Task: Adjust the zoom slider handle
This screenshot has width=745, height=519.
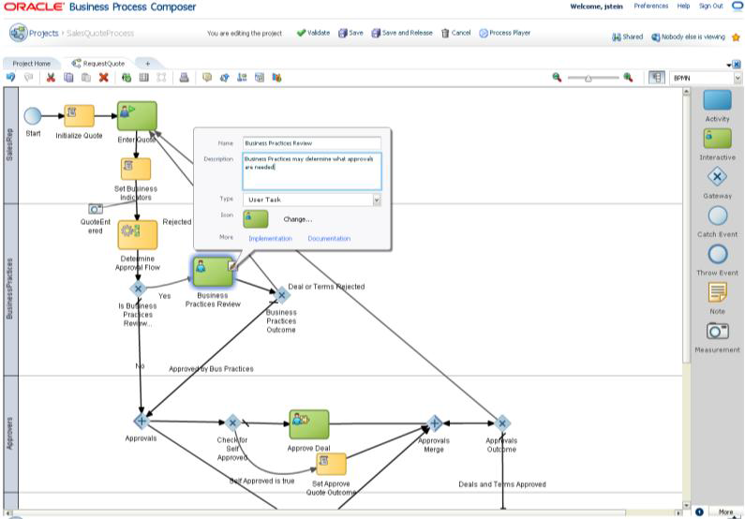Action: click(x=589, y=78)
